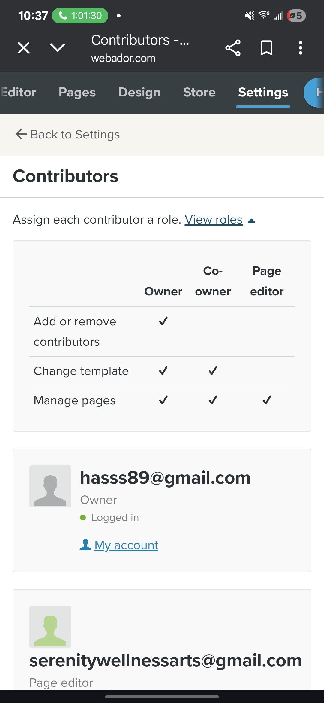The width and height of the screenshot is (324, 703).
Task: Click the Co-owner Change template checkmark
Action: point(213,371)
